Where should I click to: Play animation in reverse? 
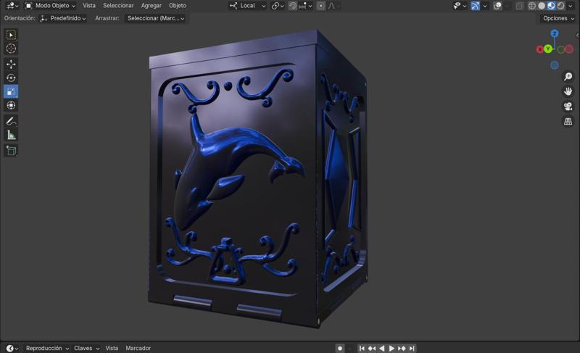[x=382, y=348]
